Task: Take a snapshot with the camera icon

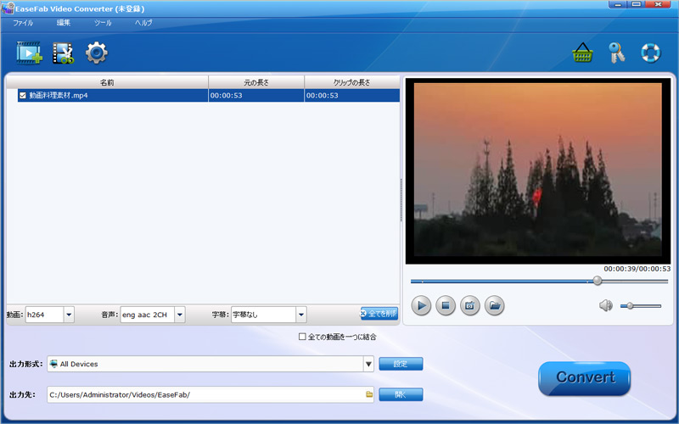Action: pos(470,306)
